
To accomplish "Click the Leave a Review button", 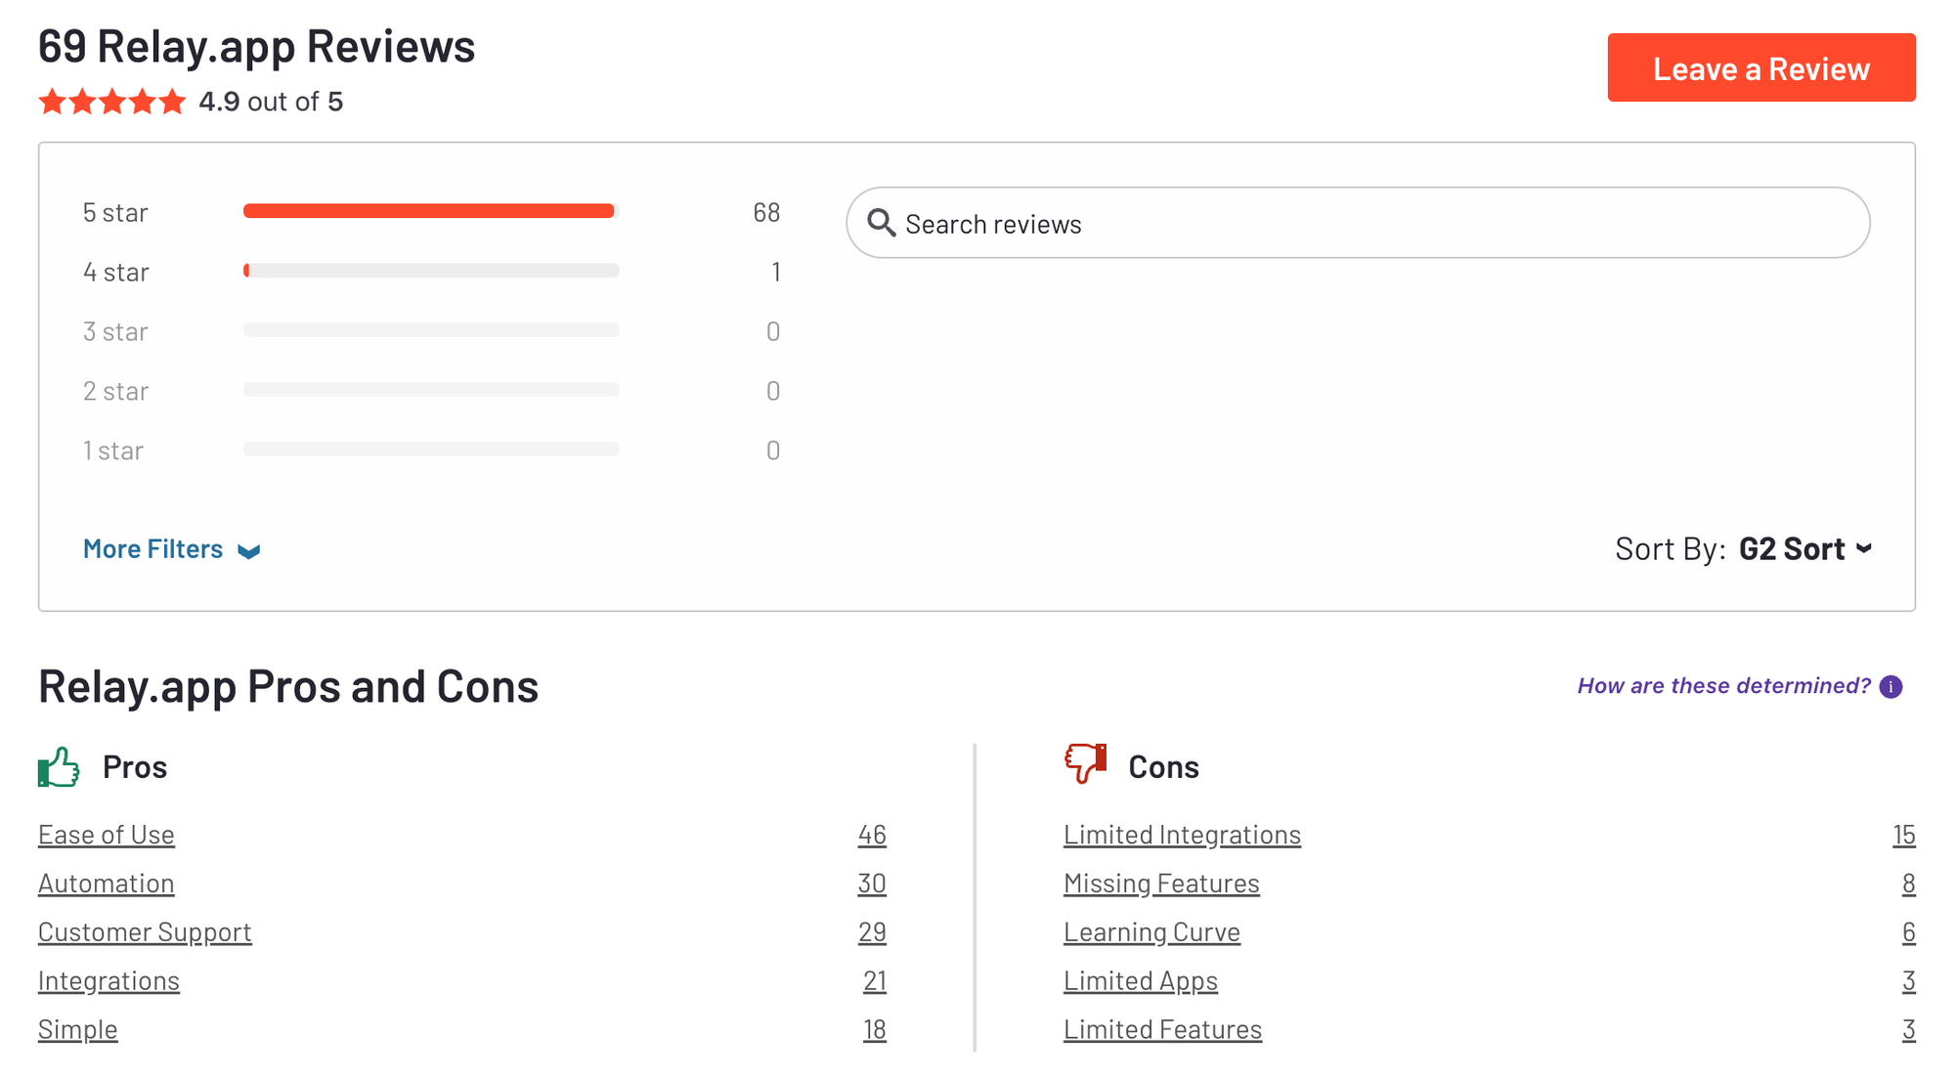I will click(1760, 67).
